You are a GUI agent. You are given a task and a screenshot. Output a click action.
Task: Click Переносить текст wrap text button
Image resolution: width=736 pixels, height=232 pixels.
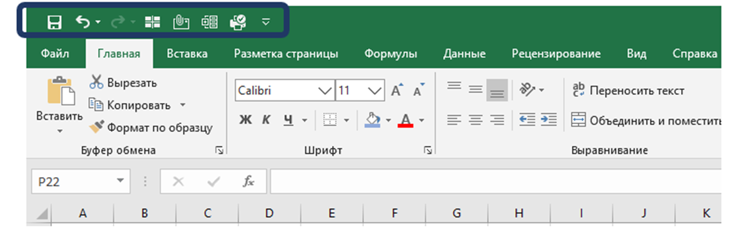coord(629,90)
